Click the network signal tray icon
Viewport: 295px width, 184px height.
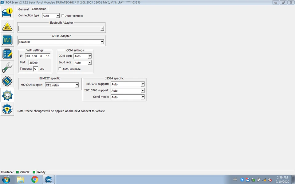pos(264,180)
